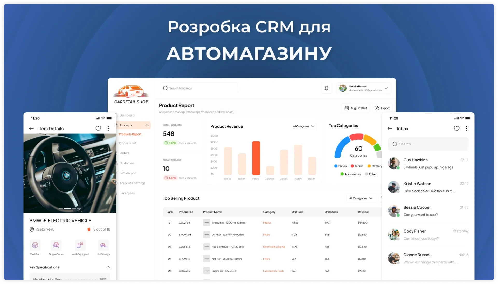
Task: Go to Sales Report in the sidebar
Action: tap(128, 173)
